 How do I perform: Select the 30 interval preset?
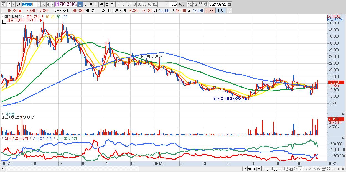click(144, 4)
